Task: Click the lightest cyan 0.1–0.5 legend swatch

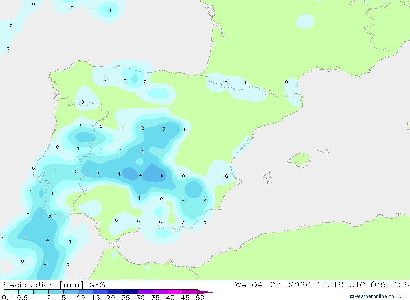Action: tap(11, 292)
